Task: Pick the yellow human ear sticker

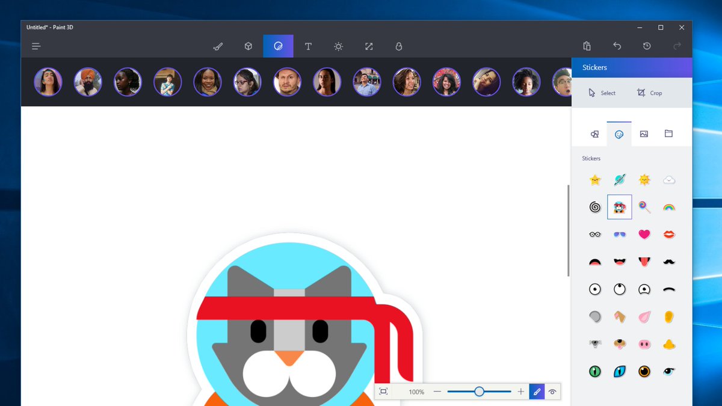Action: (669, 316)
